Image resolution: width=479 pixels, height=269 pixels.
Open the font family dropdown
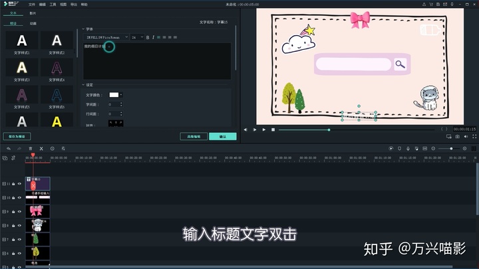pyautogui.click(x=106, y=37)
